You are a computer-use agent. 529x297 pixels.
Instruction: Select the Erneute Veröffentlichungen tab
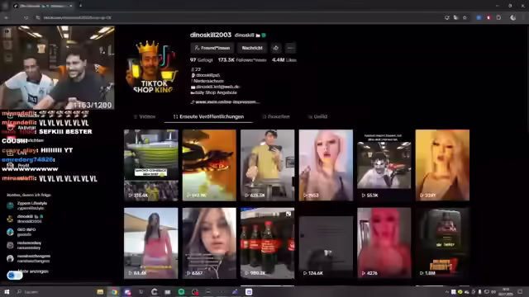[208, 116]
